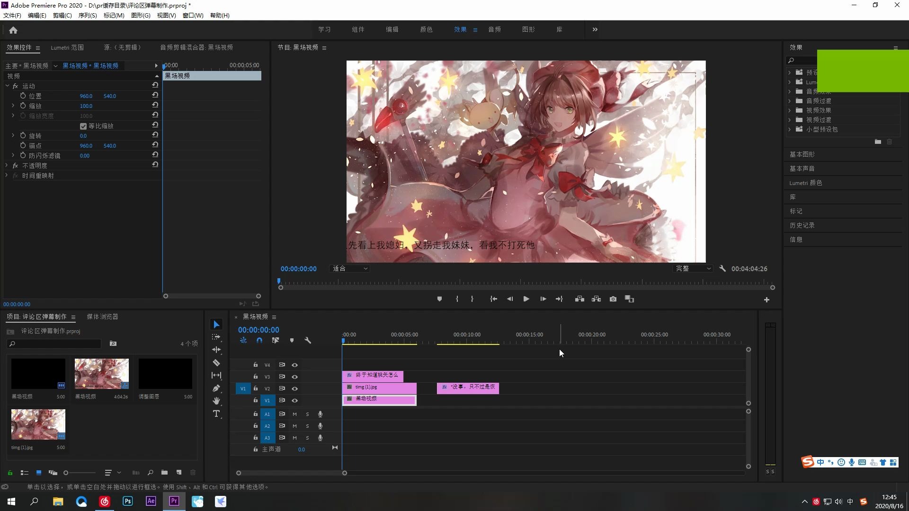The image size is (909, 511).
Task: Select the Razor tool
Action: [x=216, y=363]
